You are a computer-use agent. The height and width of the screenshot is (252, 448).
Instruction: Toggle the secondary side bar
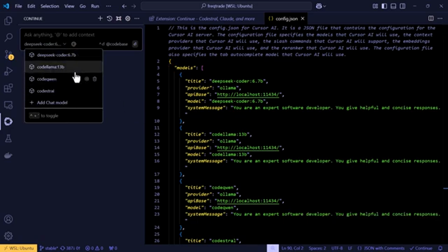pyautogui.click(x=402, y=6)
